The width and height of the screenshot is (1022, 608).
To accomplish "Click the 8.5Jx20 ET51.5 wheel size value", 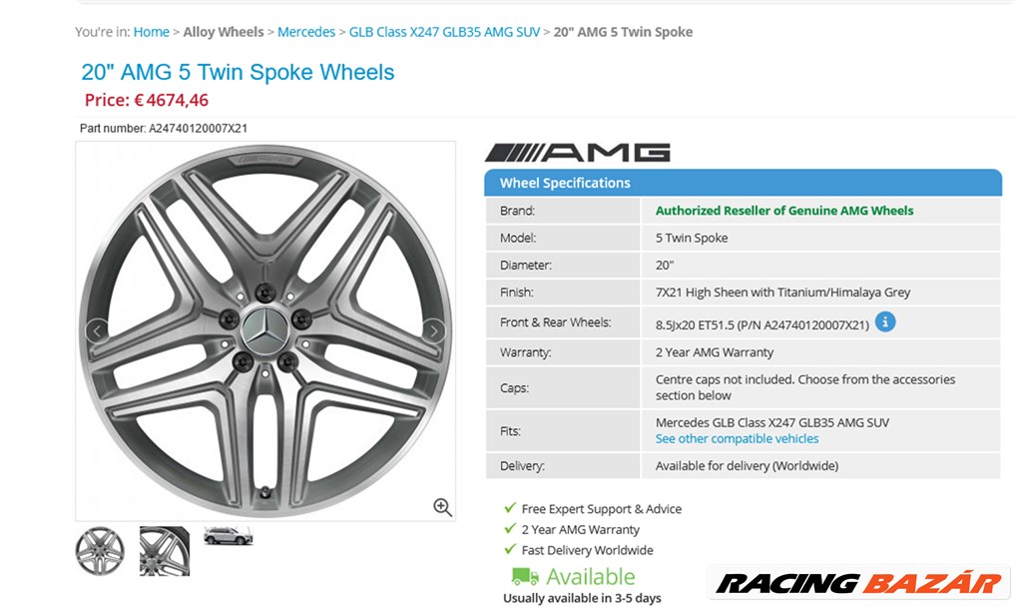I will point(762,324).
